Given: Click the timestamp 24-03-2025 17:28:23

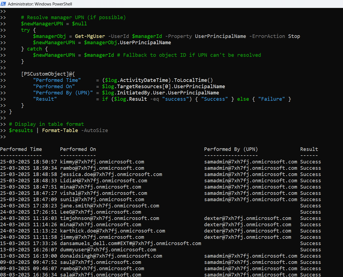Looking at the screenshot, I should [29, 206].
